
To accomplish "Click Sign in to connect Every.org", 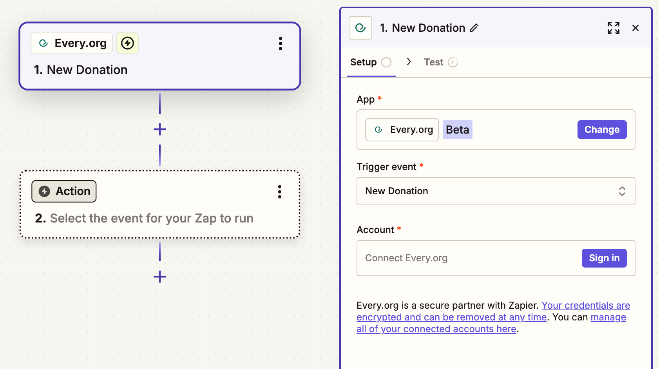I will [604, 258].
